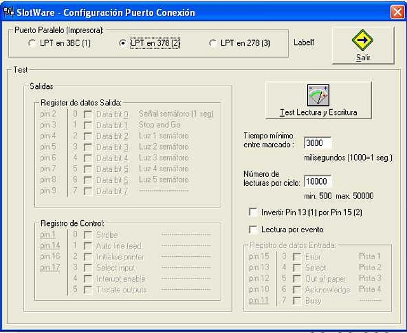Click the 'pin 14' underlined label

tap(50, 245)
